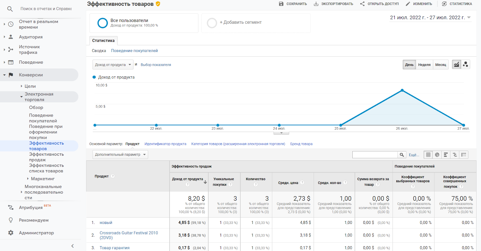Click the table search magnifier button
The width and height of the screenshot is (481, 251).
coord(402,155)
